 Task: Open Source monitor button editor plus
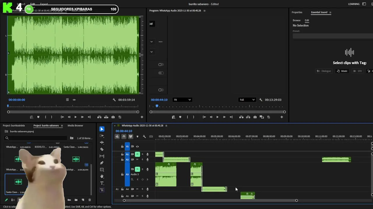(x=142, y=117)
